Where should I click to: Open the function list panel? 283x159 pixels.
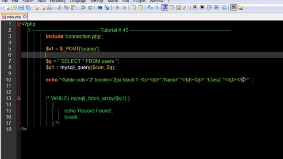pos(186,8)
